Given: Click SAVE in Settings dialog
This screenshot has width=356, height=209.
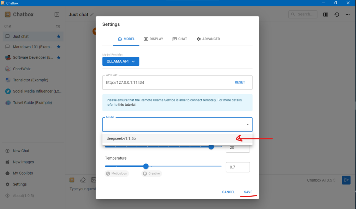Looking at the screenshot, I should tap(248, 192).
